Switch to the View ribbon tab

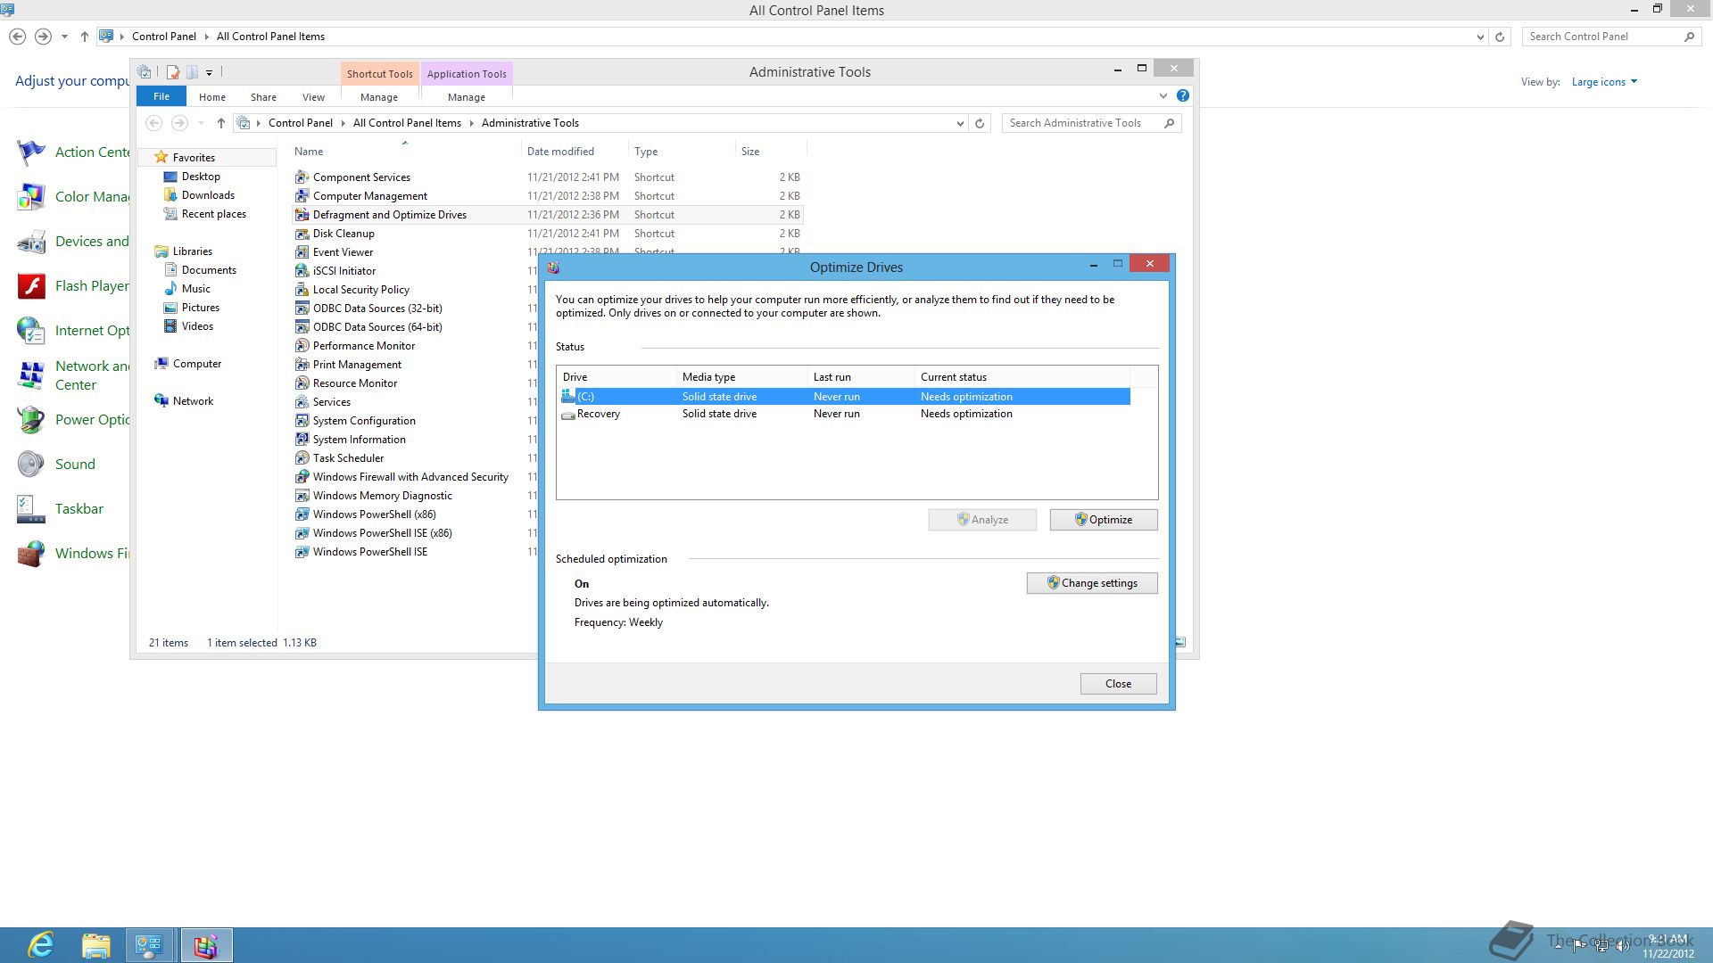point(313,96)
